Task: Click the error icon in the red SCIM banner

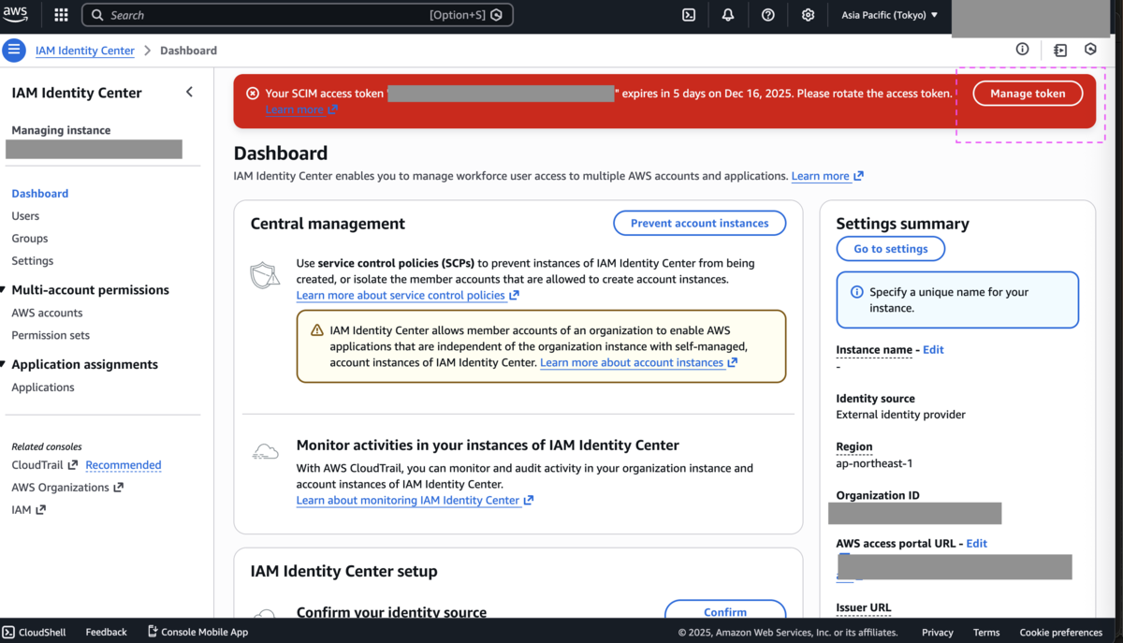Action: pyautogui.click(x=253, y=94)
